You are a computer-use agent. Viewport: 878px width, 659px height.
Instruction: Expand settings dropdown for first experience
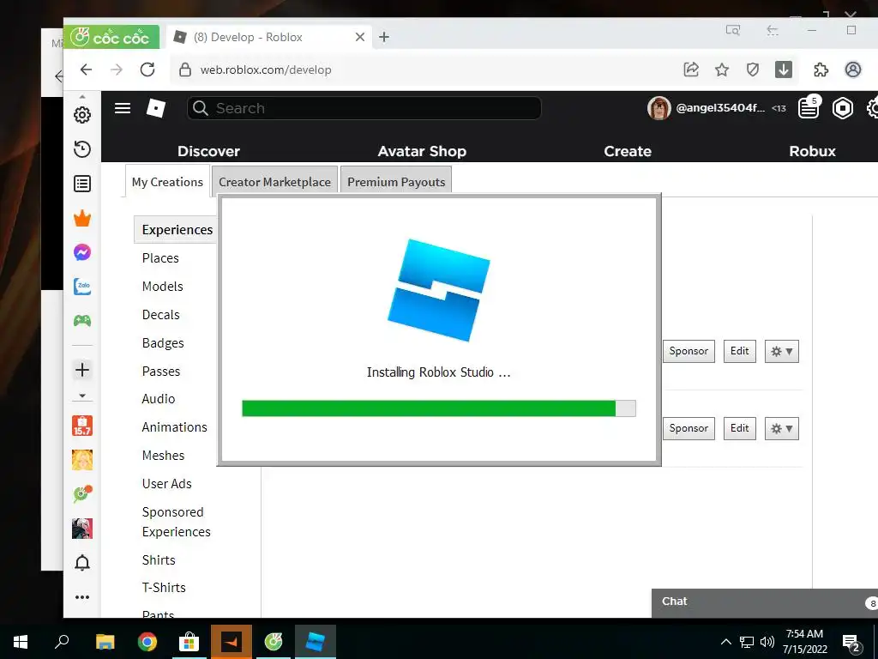(782, 351)
